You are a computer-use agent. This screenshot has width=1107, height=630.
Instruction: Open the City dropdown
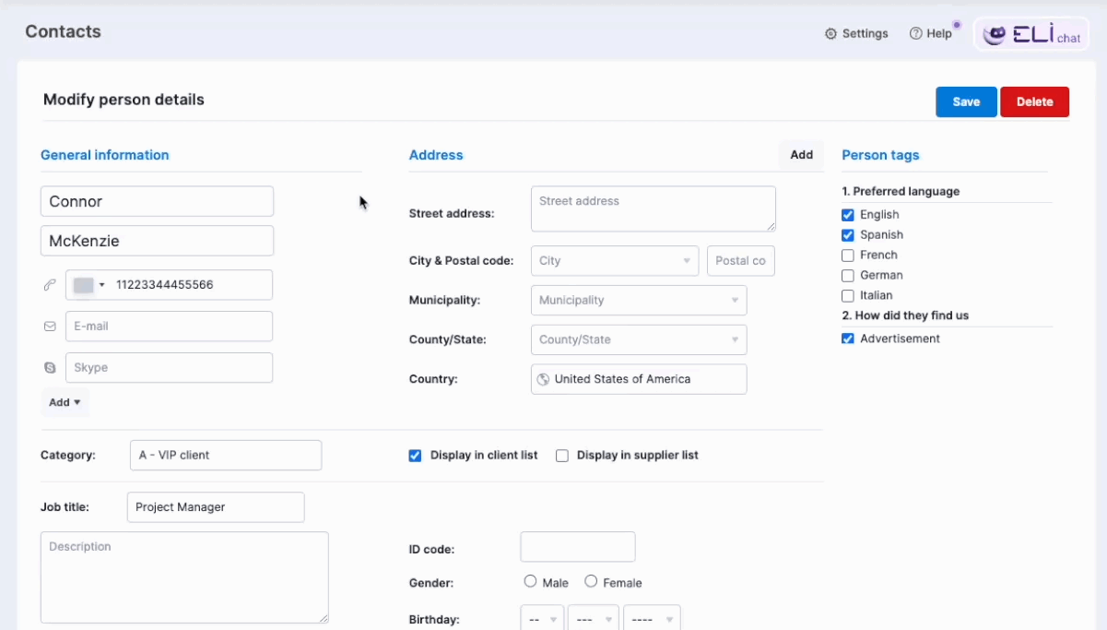pyautogui.click(x=615, y=261)
